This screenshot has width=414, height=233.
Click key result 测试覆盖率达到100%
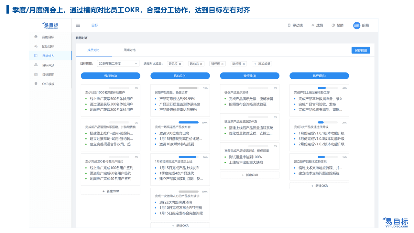pos(245,157)
